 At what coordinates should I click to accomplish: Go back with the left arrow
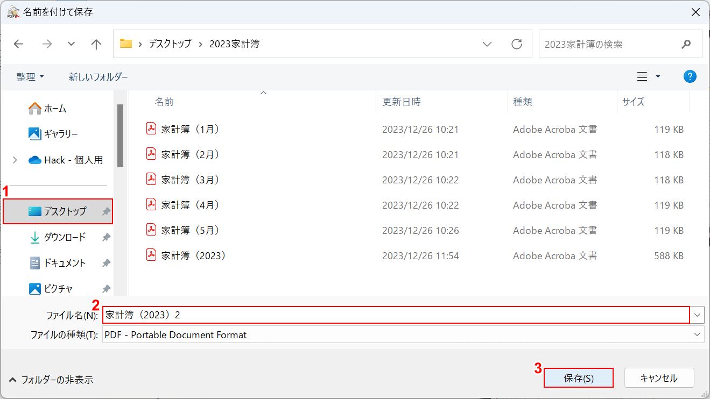19,44
